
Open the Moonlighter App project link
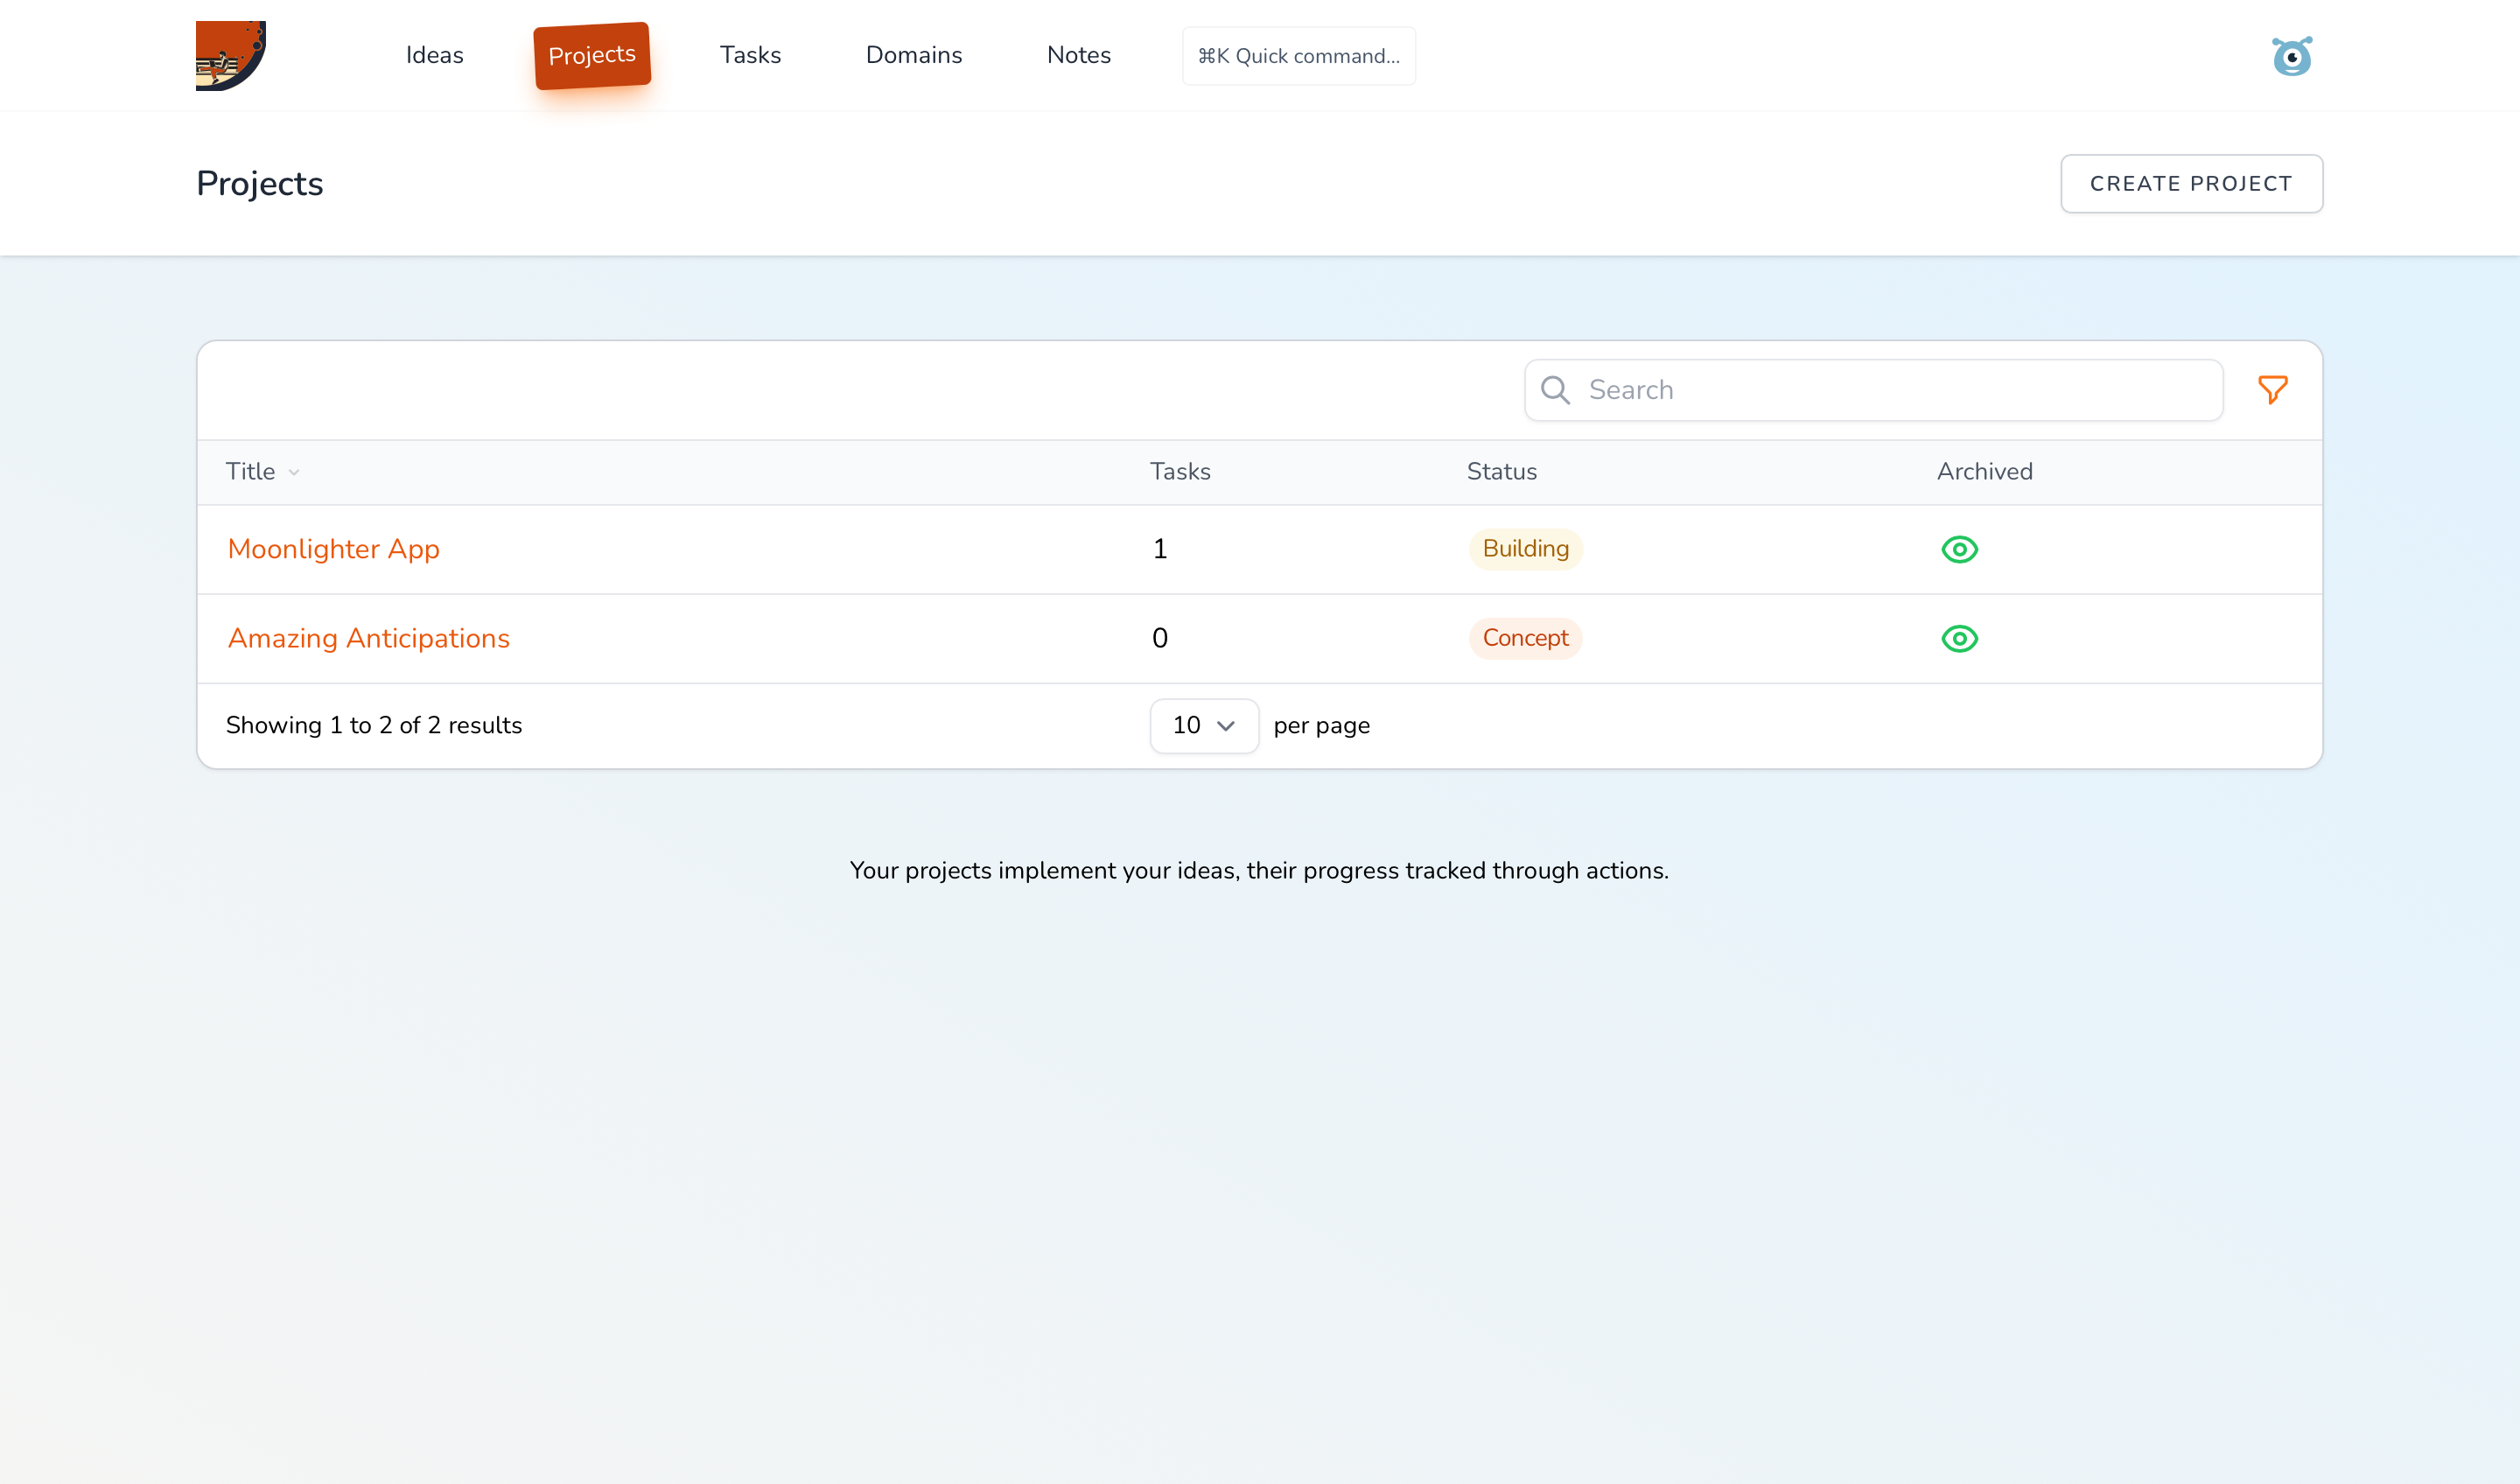[x=333, y=549]
